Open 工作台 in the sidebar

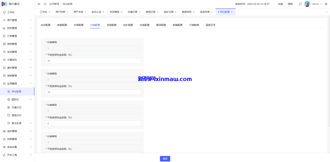(x=17, y=12)
